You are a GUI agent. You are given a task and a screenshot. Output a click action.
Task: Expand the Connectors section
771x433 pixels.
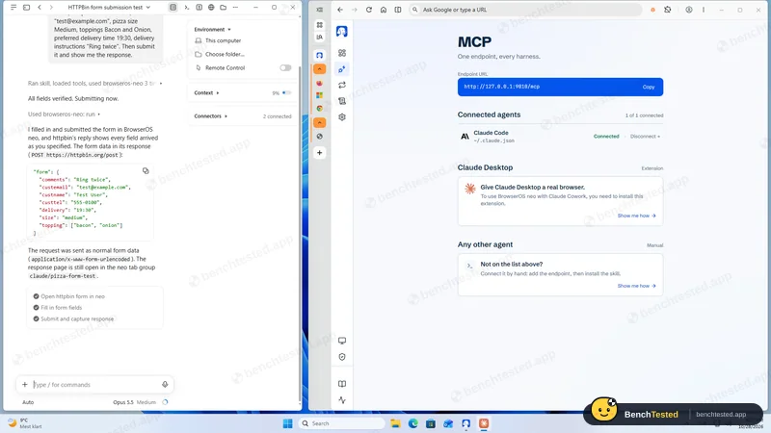210,116
